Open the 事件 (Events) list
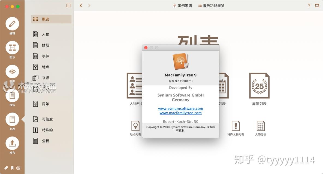 click(x=45, y=56)
